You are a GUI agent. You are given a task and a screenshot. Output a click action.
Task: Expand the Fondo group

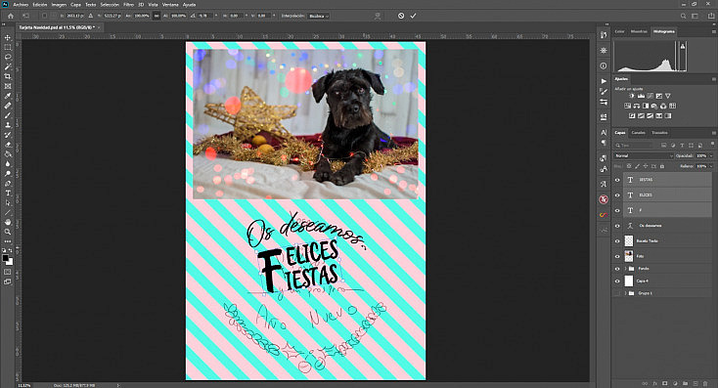[625, 269]
